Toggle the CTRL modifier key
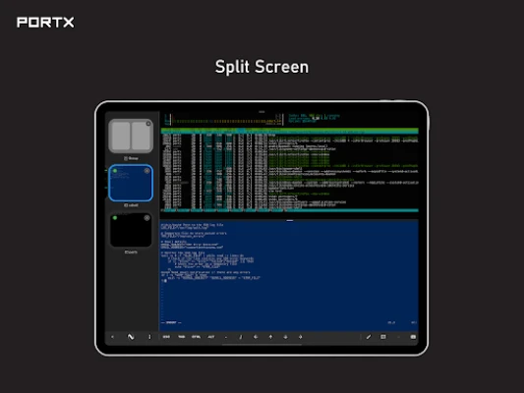524x393 pixels. click(197, 337)
